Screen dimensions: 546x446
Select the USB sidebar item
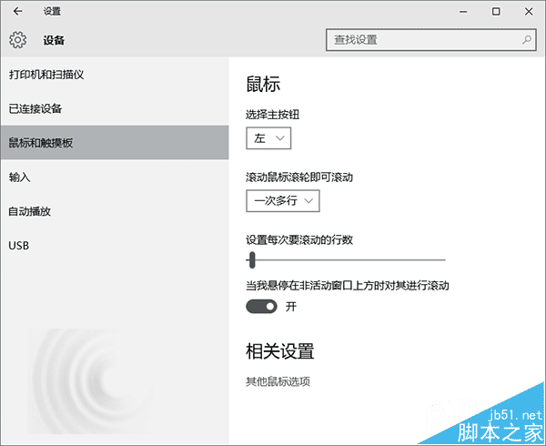(19, 246)
